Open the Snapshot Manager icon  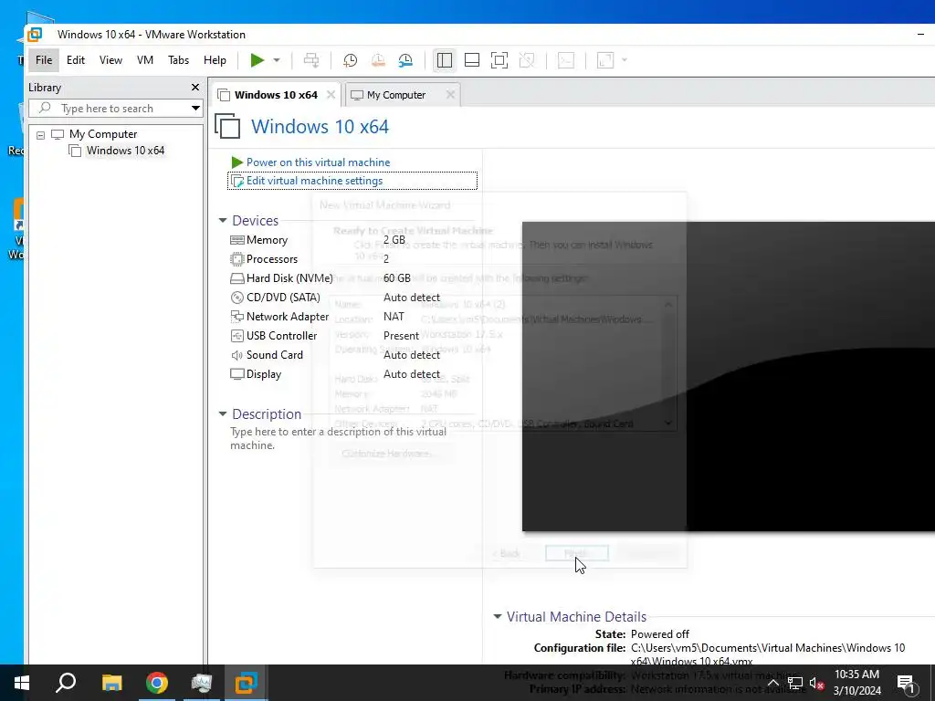(405, 60)
